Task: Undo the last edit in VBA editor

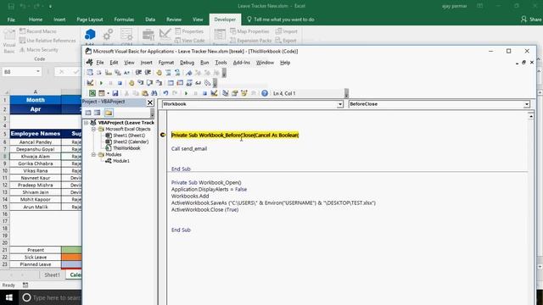Action: [x=165, y=93]
